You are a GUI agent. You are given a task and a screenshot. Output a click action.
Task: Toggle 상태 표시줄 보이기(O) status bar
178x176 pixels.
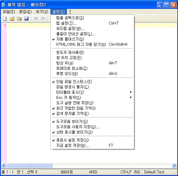coord(92,132)
